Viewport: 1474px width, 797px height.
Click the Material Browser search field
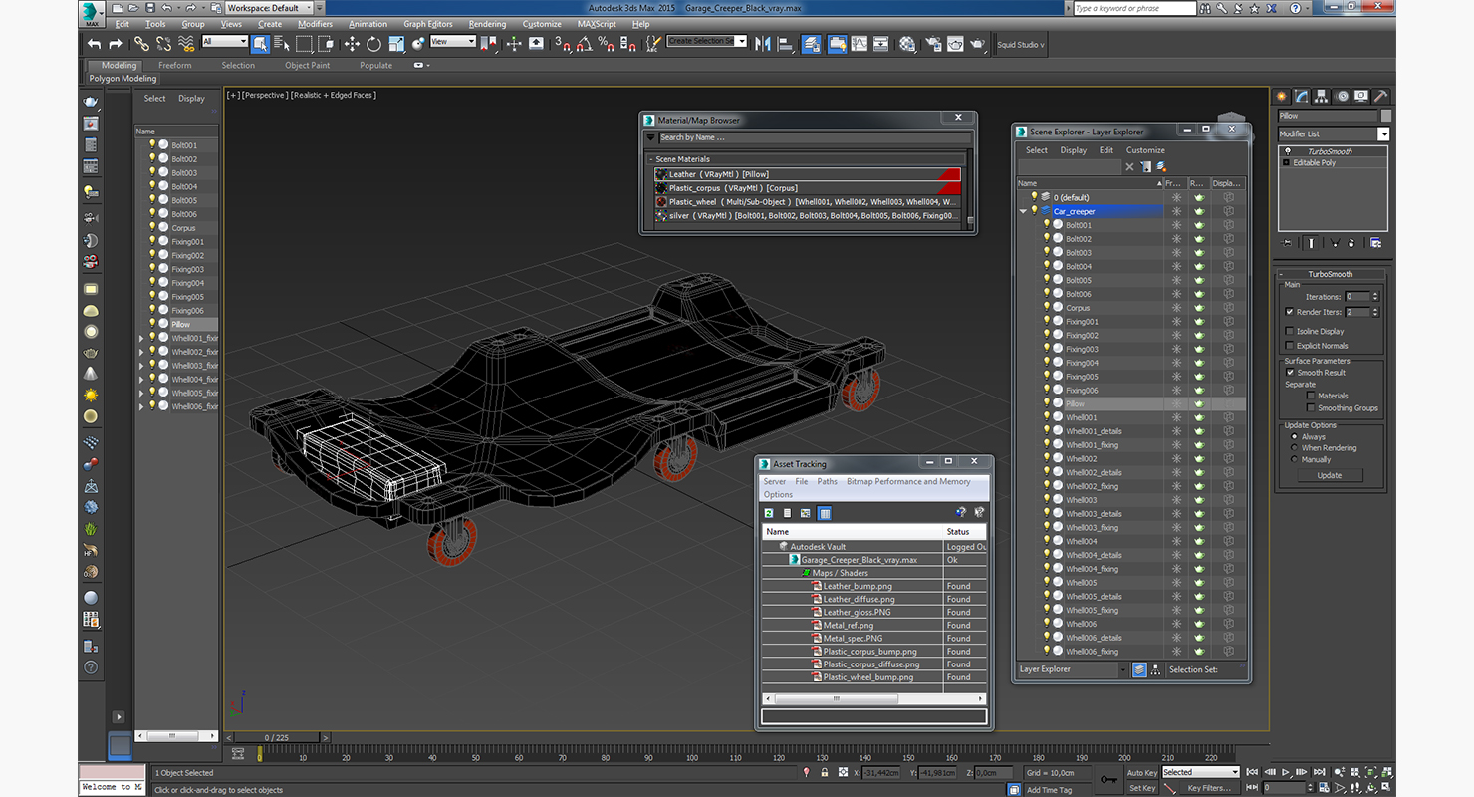[814, 137]
